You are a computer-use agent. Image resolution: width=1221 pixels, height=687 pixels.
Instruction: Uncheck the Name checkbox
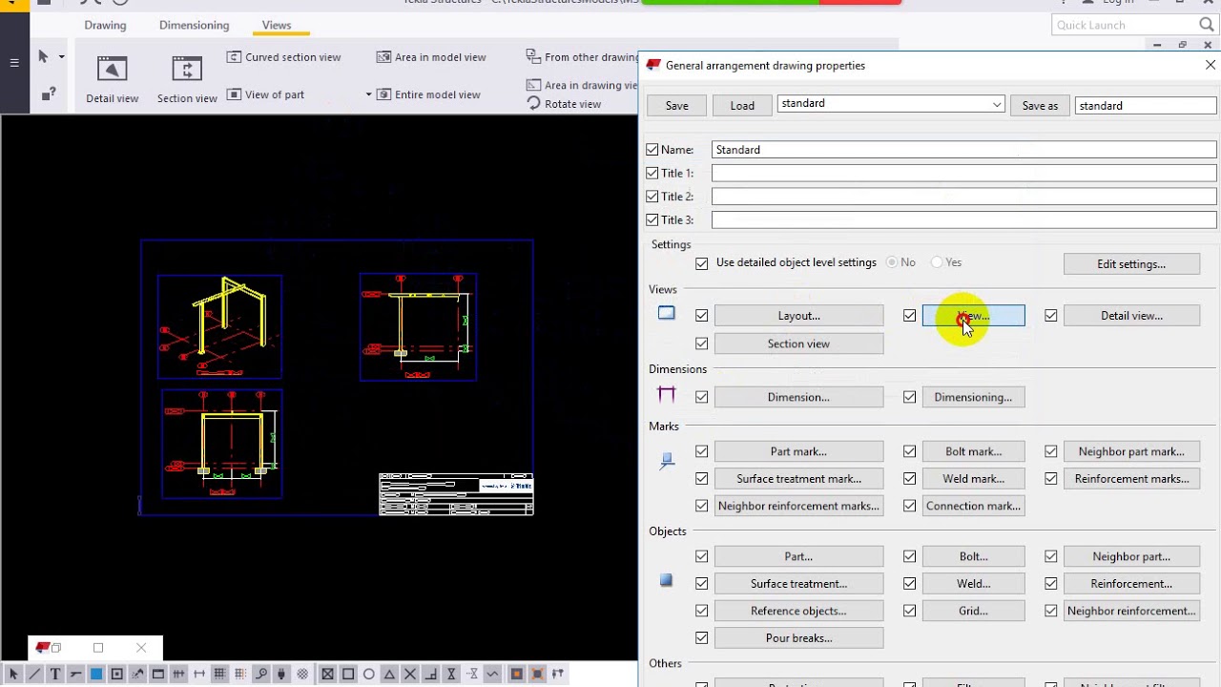pyautogui.click(x=652, y=150)
